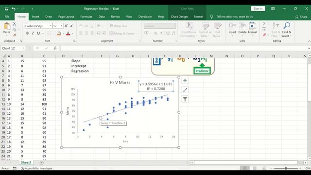
Task: Click the red font color swatch
Action: 68,34
